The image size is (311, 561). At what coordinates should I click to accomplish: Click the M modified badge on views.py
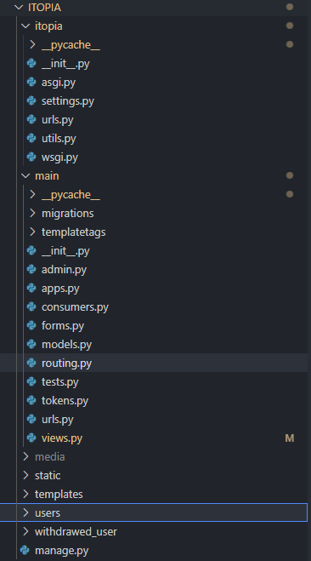tap(290, 438)
